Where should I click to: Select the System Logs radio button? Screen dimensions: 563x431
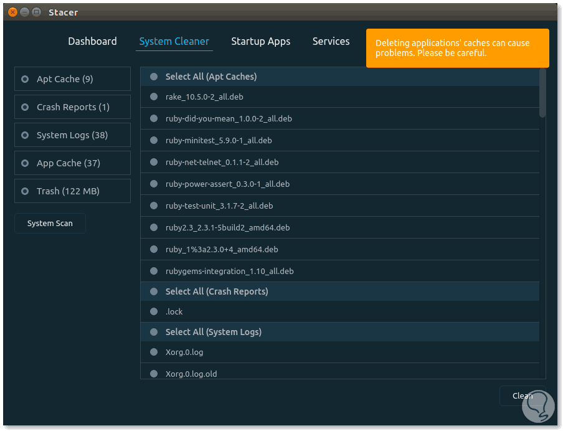pos(26,135)
